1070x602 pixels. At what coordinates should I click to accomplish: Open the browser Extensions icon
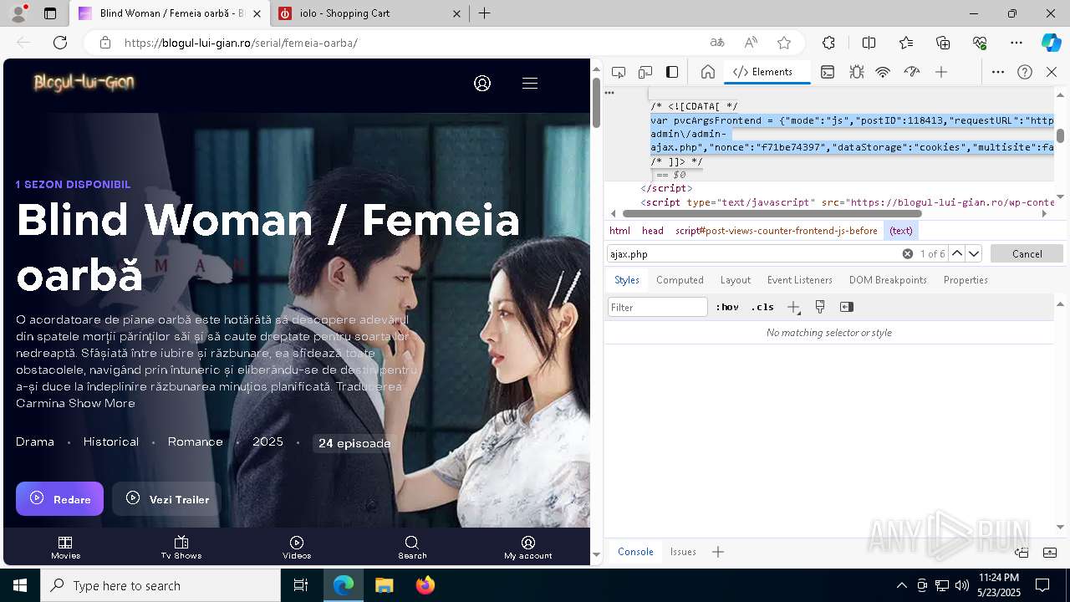[828, 43]
